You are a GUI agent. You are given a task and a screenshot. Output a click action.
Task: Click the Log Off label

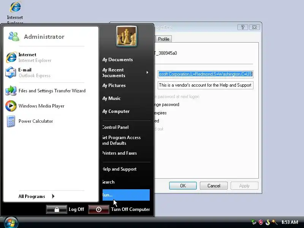[x=76, y=209]
